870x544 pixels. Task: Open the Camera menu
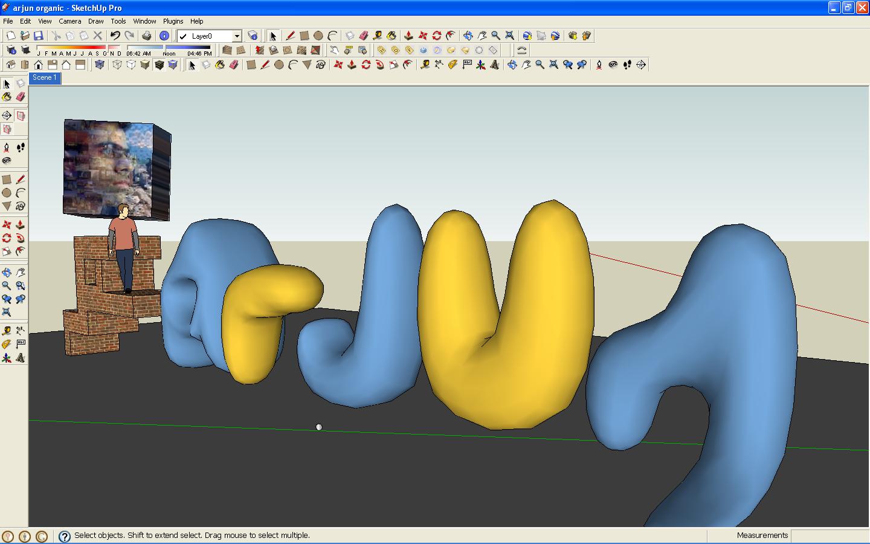tap(70, 21)
